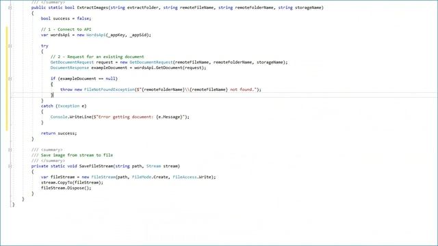Click 'FileAccess' in FileAccess.Write
The width and height of the screenshot is (438, 246).
click(x=185, y=177)
